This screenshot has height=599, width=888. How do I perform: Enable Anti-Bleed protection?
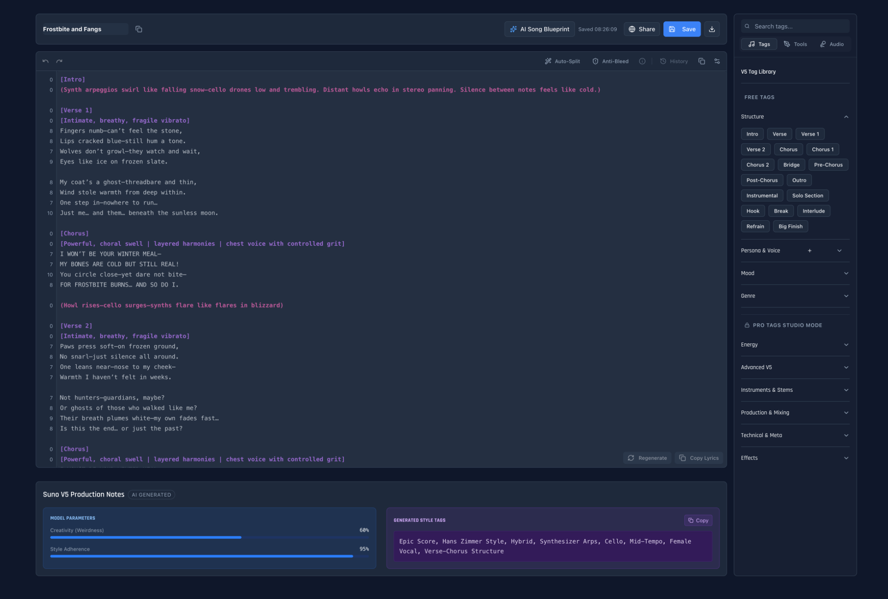tap(610, 61)
